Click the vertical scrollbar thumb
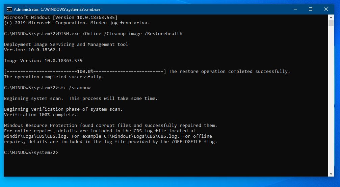This screenshot has height=187, width=340. point(331,23)
